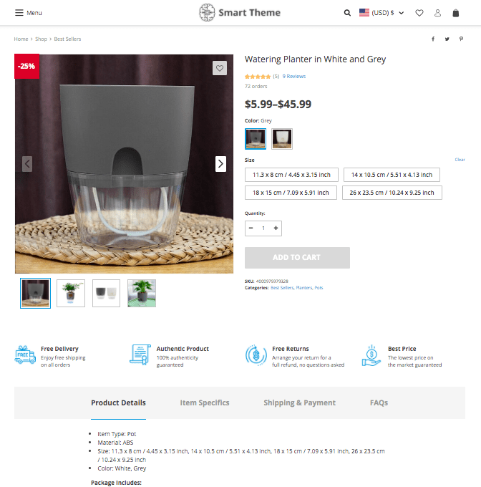Select the white planter color swatch
Viewport: 481px width, 487px height.
click(x=282, y=139)
